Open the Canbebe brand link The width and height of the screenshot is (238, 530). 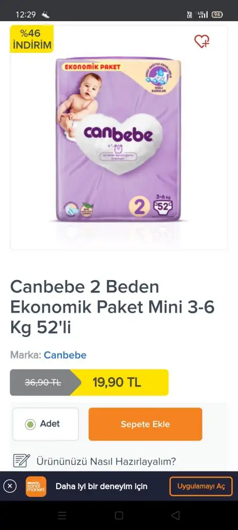tap(65, 355)
